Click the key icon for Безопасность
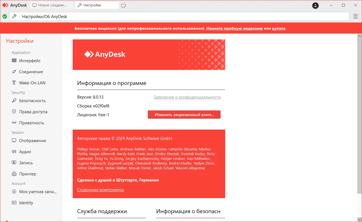 [x=14, y=100]
